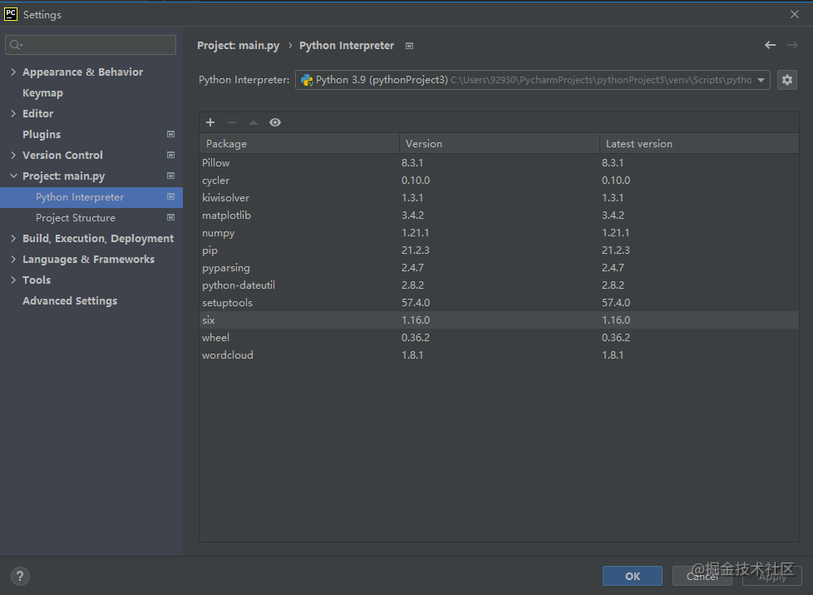
Task: Click the project-level icon beside Plugins
Action: pyautogui.click(x=170, y=134)
